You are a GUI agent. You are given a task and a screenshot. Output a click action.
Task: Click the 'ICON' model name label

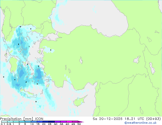coord(39,119)
